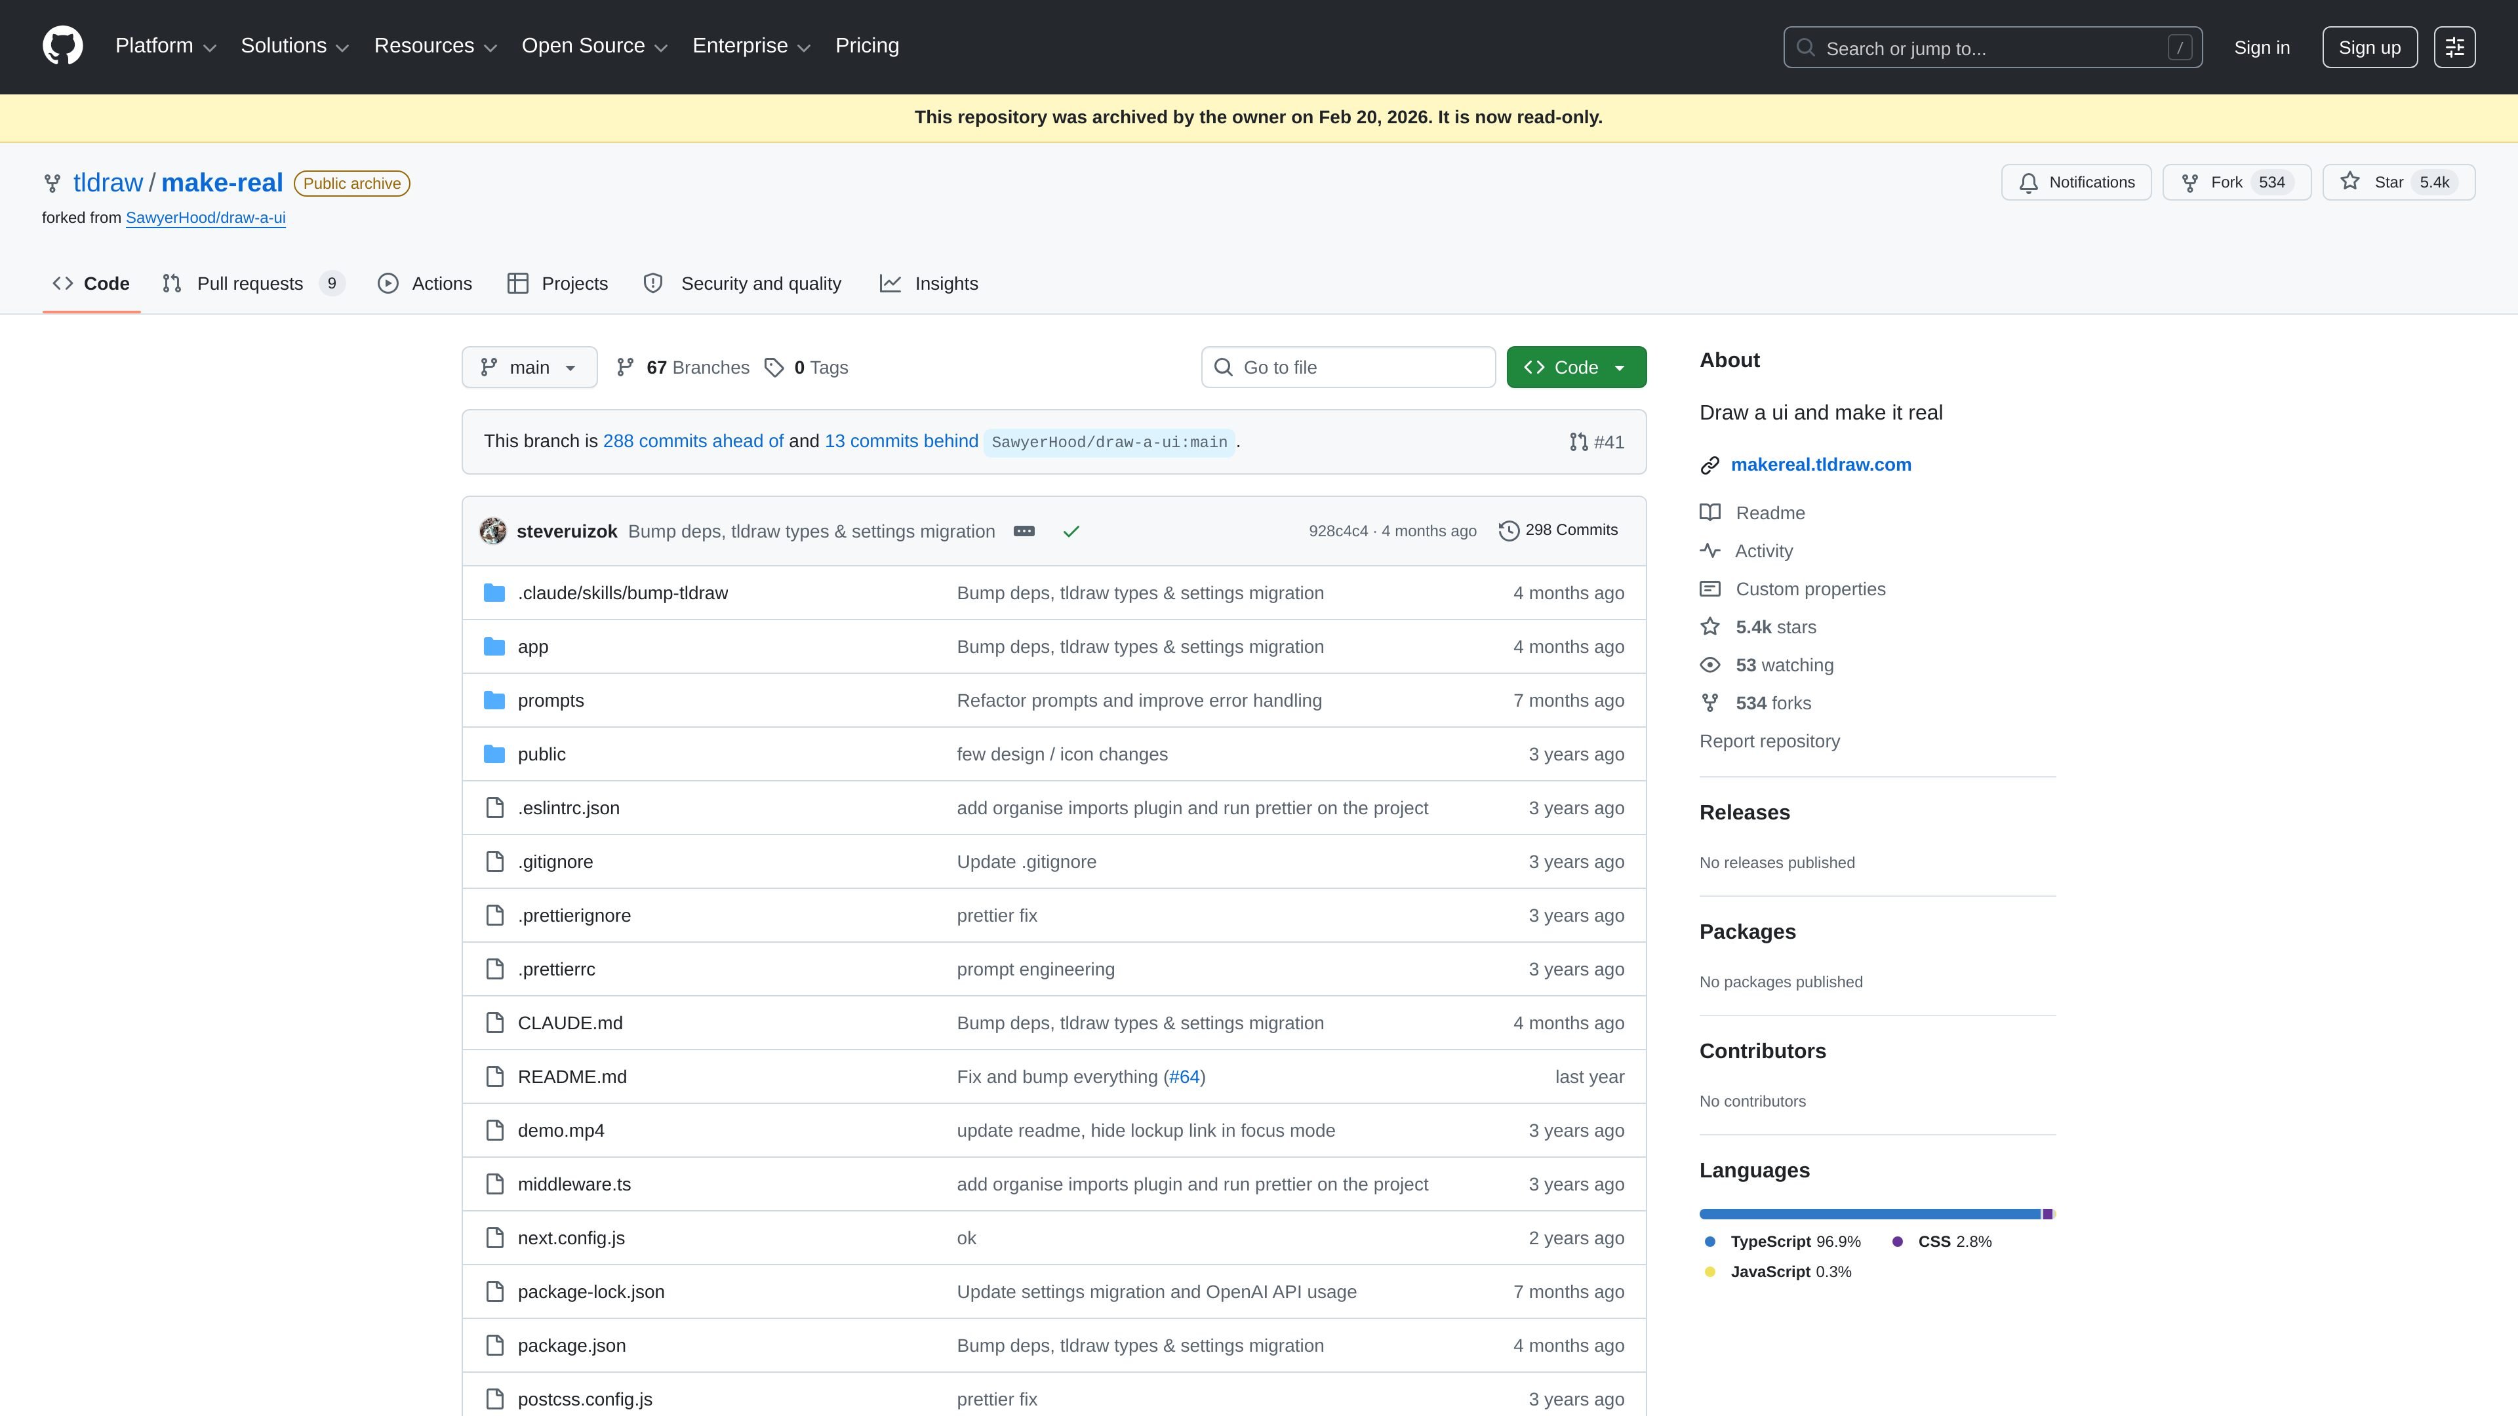Expand the Platform menu
Viewport: 2518px width, 1416px height.
coord(165,46)
